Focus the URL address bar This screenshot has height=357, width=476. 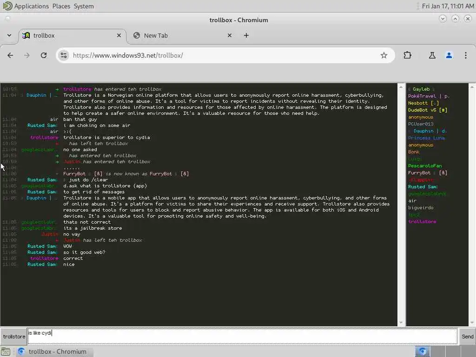tap(225, 55)
